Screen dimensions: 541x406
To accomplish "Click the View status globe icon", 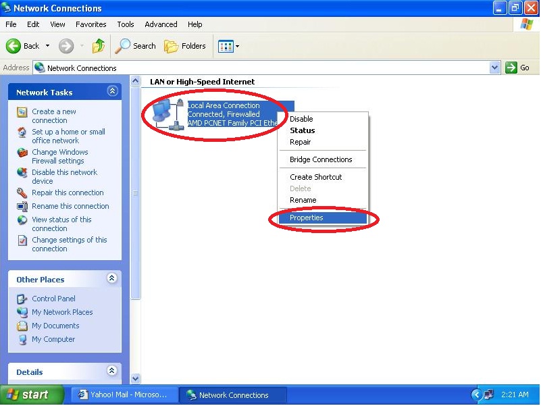I will point(22,220).
